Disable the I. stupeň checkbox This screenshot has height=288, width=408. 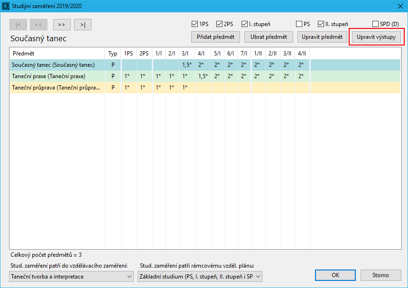click(x=244, y=24)
